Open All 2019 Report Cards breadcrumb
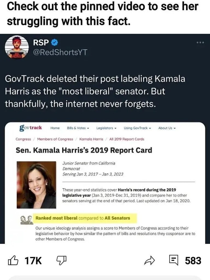The height and width of the screenshot is (280, 210). pos(127,139)
